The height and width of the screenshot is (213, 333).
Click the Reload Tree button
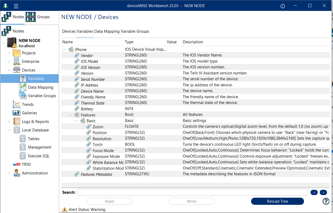pos(277,201)
